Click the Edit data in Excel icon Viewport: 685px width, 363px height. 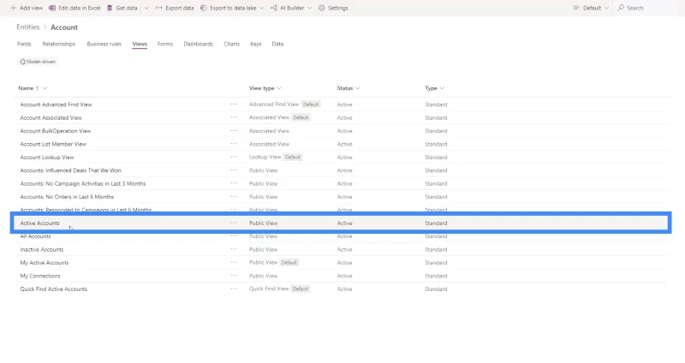click(x=52, y=8)
